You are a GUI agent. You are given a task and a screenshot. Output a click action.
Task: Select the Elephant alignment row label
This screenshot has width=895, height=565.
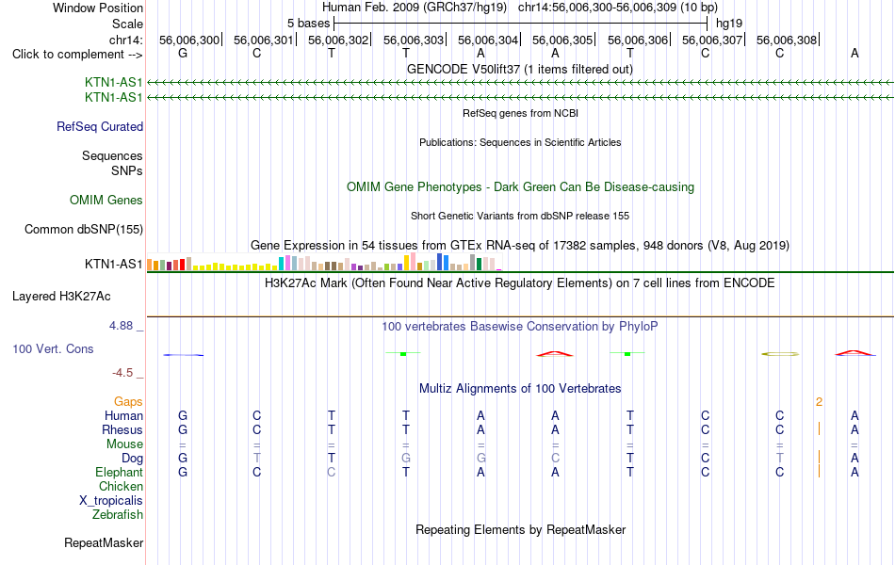pos(119,473)
